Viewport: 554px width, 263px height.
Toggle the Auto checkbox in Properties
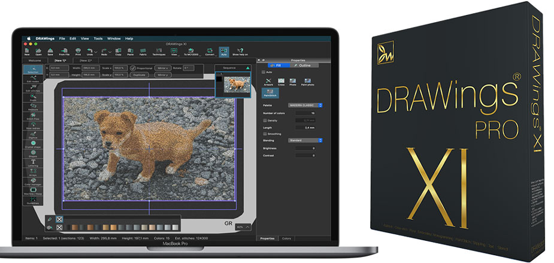coord(263,72)
